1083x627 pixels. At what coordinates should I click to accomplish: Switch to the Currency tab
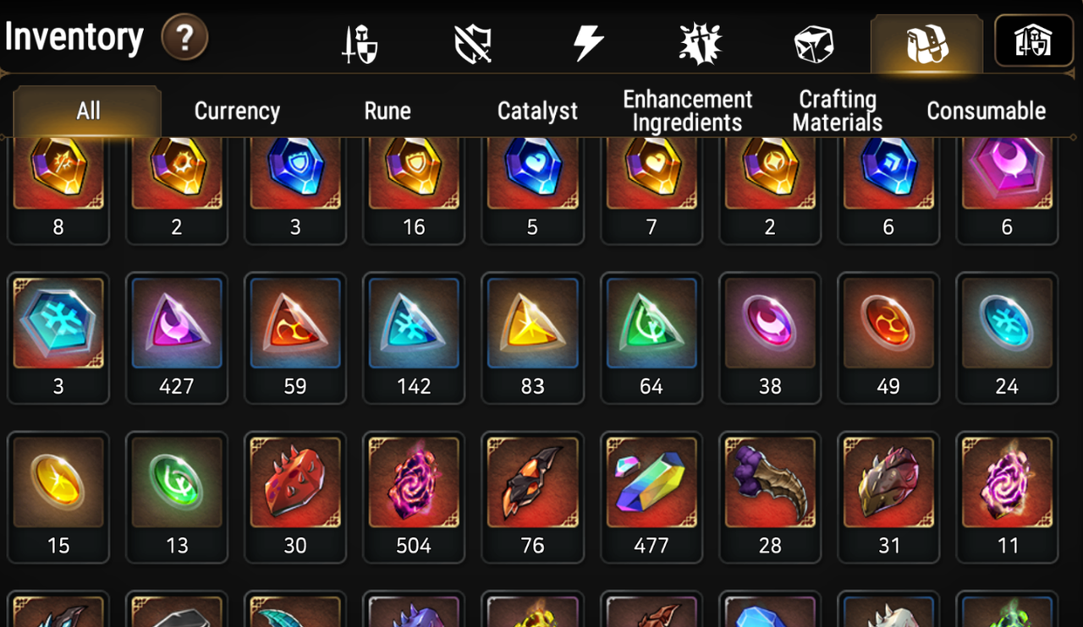[237, 111]
